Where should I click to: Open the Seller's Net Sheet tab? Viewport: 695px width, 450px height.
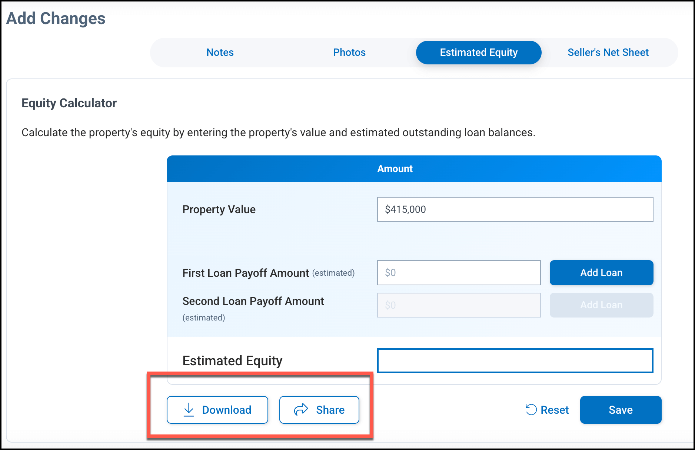click(x=608, y=53)
